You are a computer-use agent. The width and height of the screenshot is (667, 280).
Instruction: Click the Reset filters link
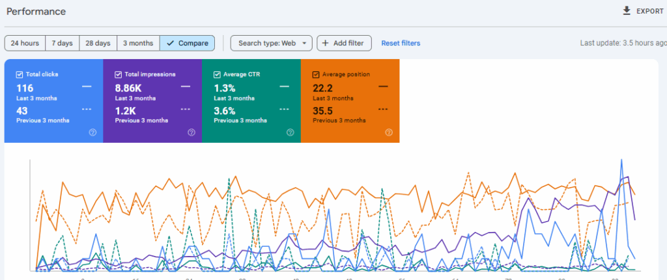coord(401,44)
